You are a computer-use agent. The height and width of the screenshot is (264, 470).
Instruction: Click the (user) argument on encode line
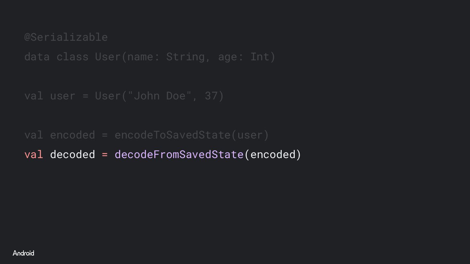tap(250, 135)
